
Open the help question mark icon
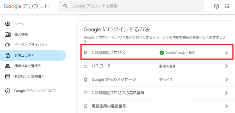217,6
